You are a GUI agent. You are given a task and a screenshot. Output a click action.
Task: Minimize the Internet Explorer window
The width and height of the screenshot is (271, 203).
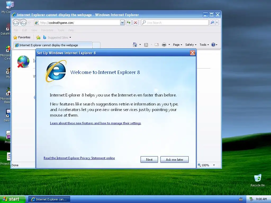pyautogui.click(x=205, y=15)
